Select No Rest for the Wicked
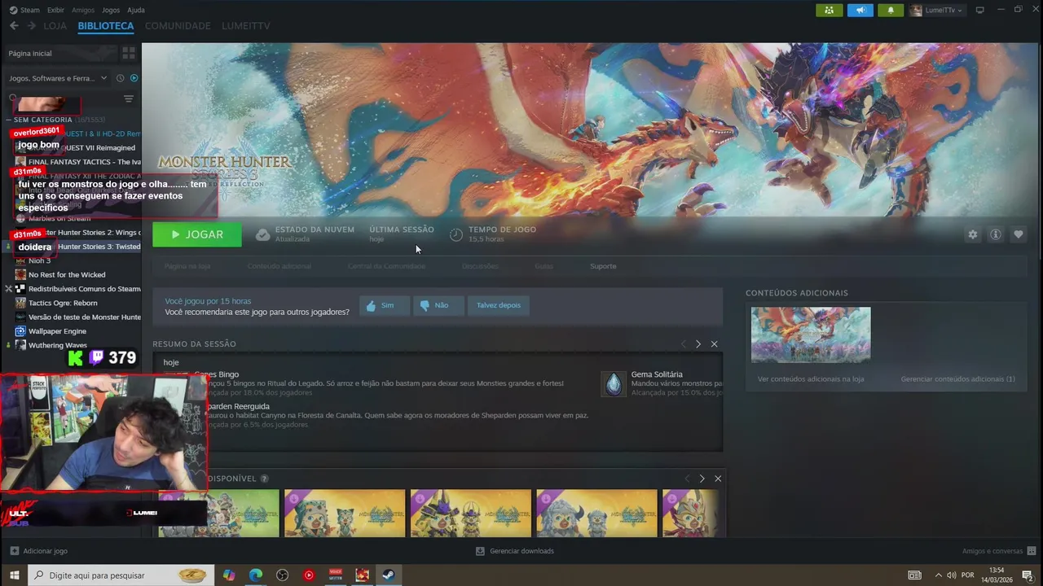 tap(67, 275)
